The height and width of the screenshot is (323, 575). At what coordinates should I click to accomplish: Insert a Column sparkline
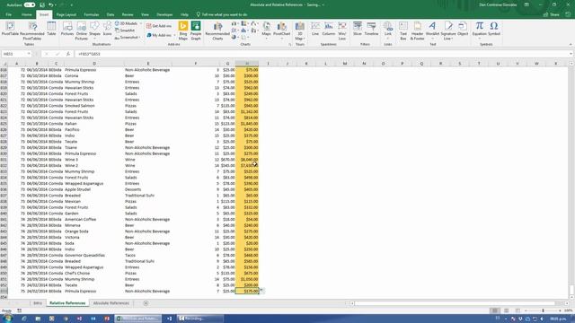(329, 29)
